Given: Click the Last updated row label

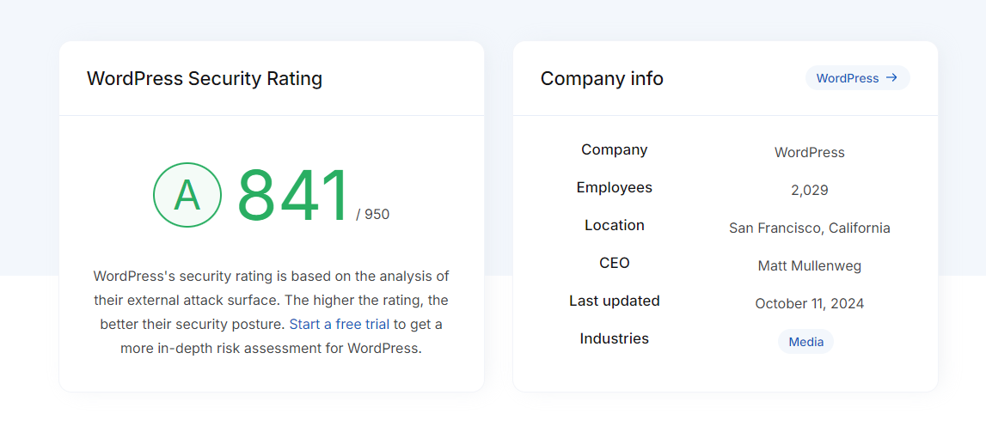Looking at the screenshot, I should (x=614, y=301).
